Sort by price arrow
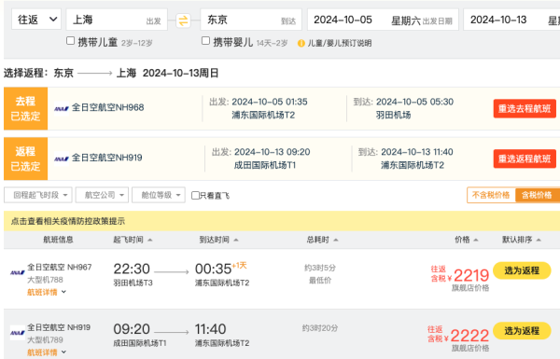 [x=476, y=240]
